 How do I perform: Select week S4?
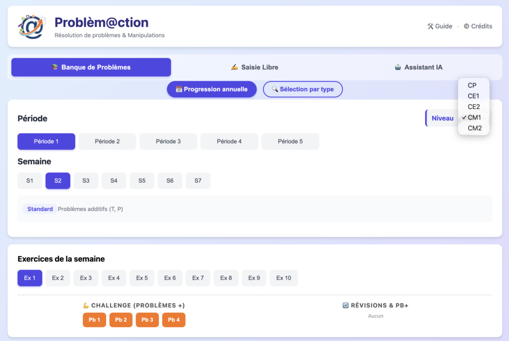coord(114,181)
